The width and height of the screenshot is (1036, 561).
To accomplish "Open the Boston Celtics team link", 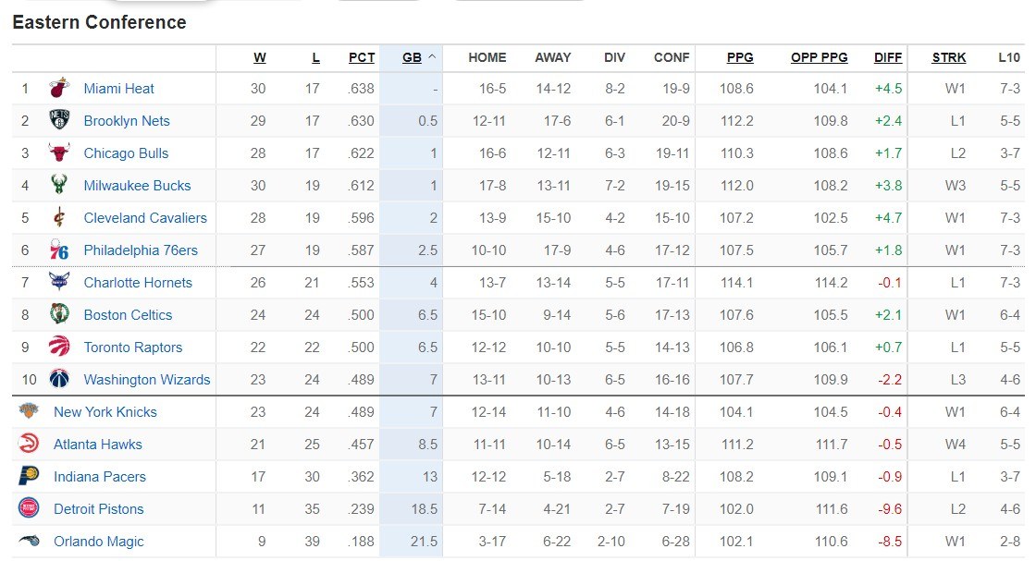I will [x=128, y=315].
